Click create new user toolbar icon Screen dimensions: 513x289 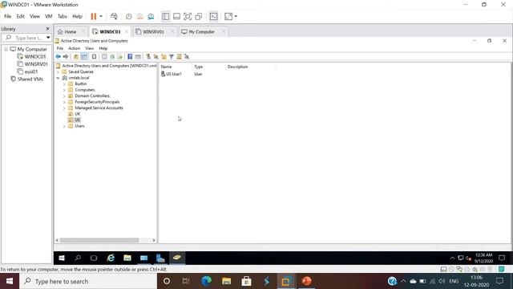pyautogui.click(x=148, y=57)
